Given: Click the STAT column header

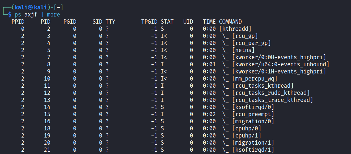Looking at the screenshot, I should [x=167, y=22].
